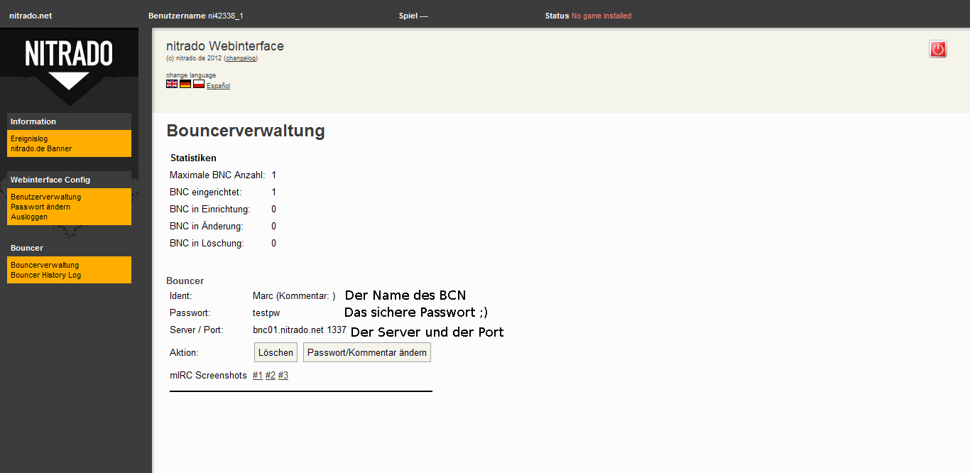Click 'Maximale BNC Anzahl:' label
The image size is (970, 473).
coord(217,175)
